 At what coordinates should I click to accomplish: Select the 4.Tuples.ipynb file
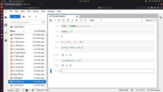tap(27, 53)
